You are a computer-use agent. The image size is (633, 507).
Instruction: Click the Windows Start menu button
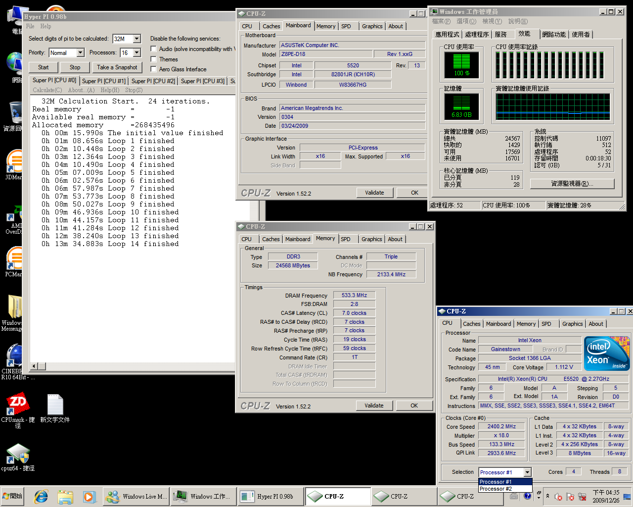pyautogui.click(x=13, y=496)
